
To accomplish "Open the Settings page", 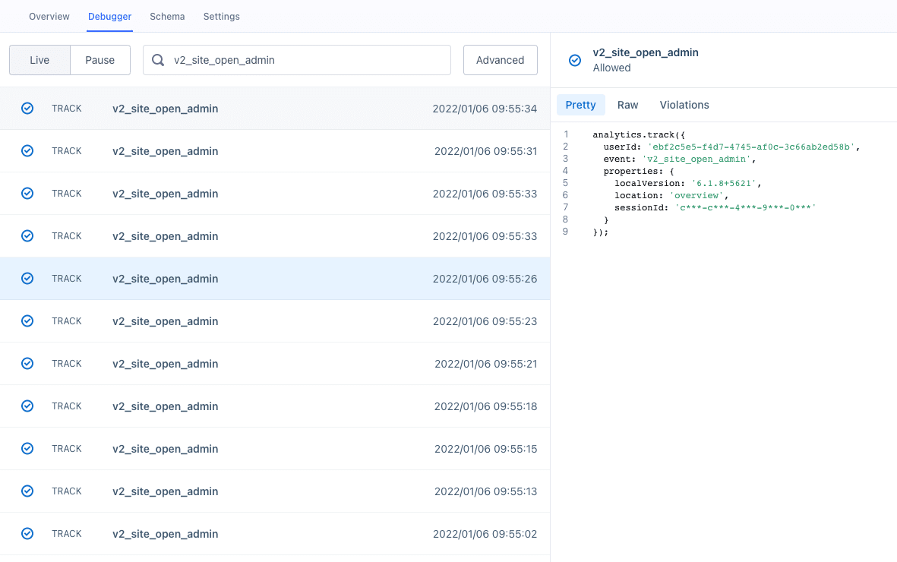I will click(x=221, y=16).
